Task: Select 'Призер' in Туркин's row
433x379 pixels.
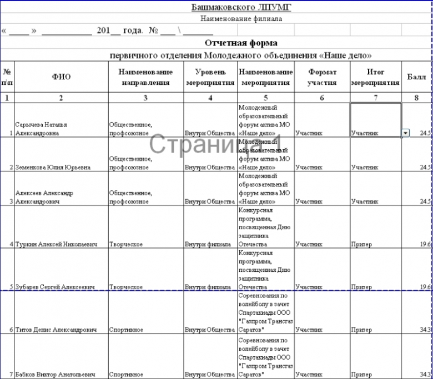Action: [376, 226]
